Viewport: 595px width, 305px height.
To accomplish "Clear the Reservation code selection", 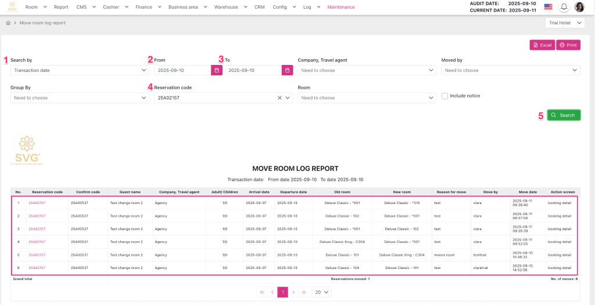I will tap(279, 98).
